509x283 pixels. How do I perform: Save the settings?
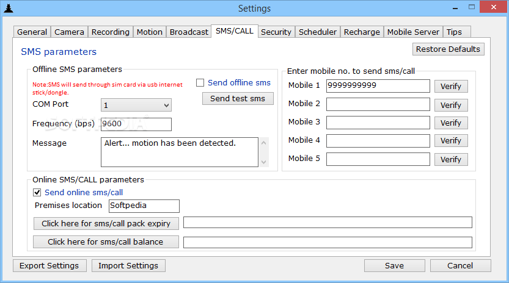394,265
